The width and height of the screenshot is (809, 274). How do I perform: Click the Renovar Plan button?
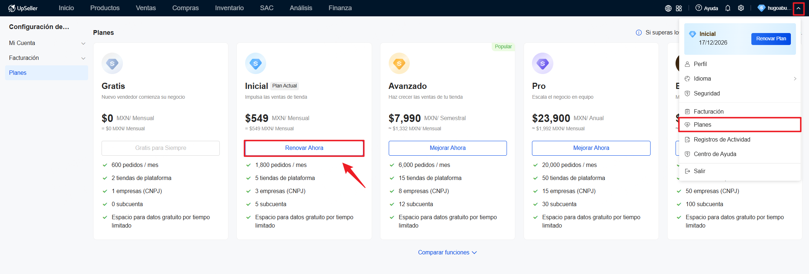(771, 39)
